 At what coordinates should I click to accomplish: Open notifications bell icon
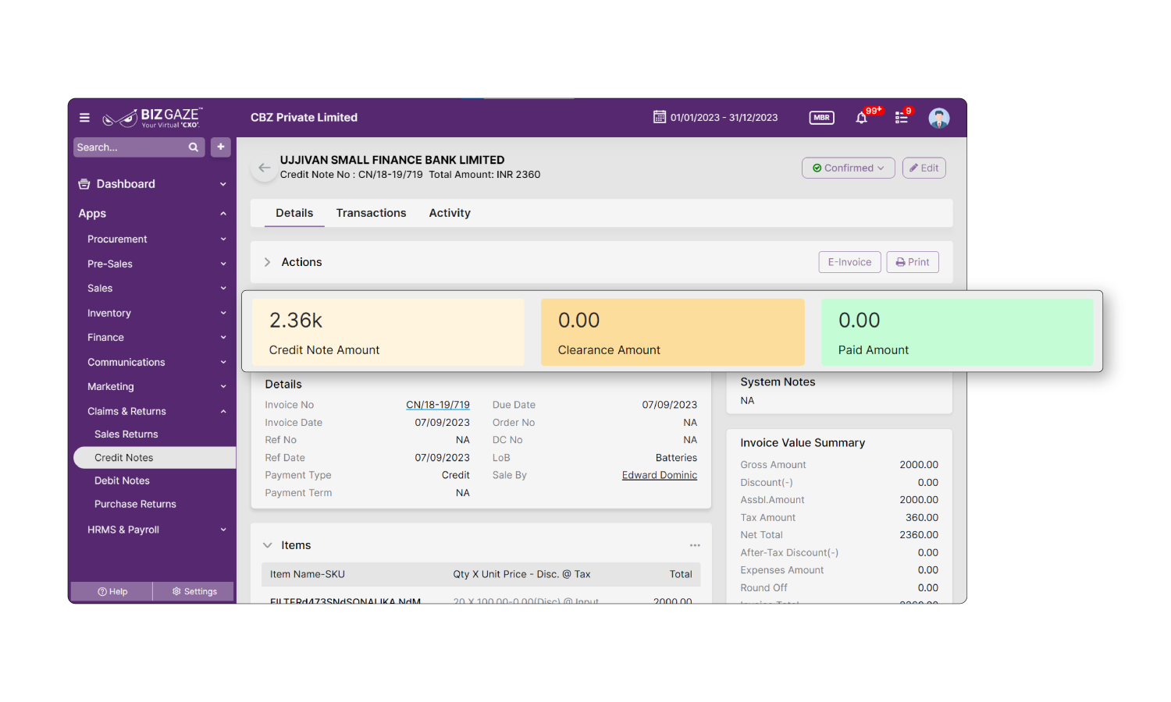[861, 118]
